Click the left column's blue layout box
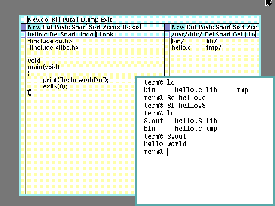 pos(23,27)
